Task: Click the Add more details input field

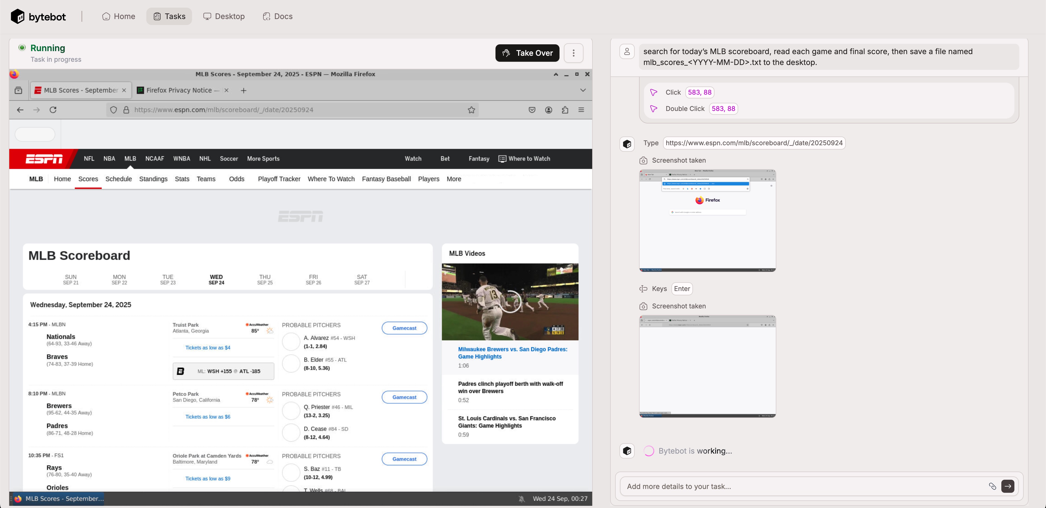Action: pos(800,486)
